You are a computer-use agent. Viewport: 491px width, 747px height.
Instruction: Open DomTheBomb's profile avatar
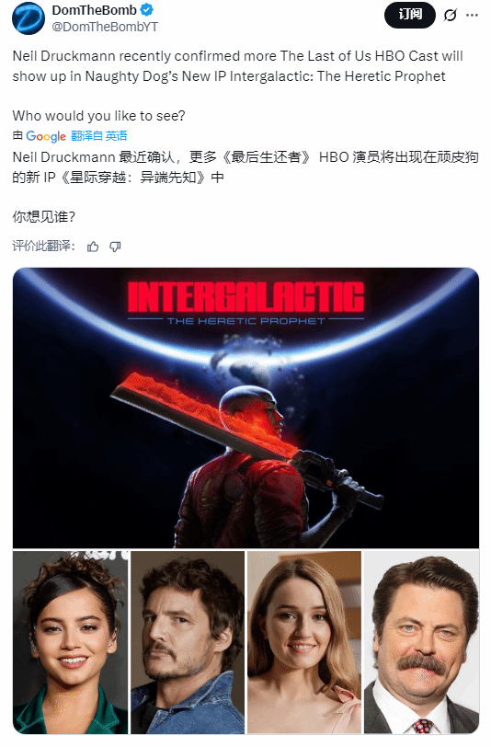pos(29,18)
